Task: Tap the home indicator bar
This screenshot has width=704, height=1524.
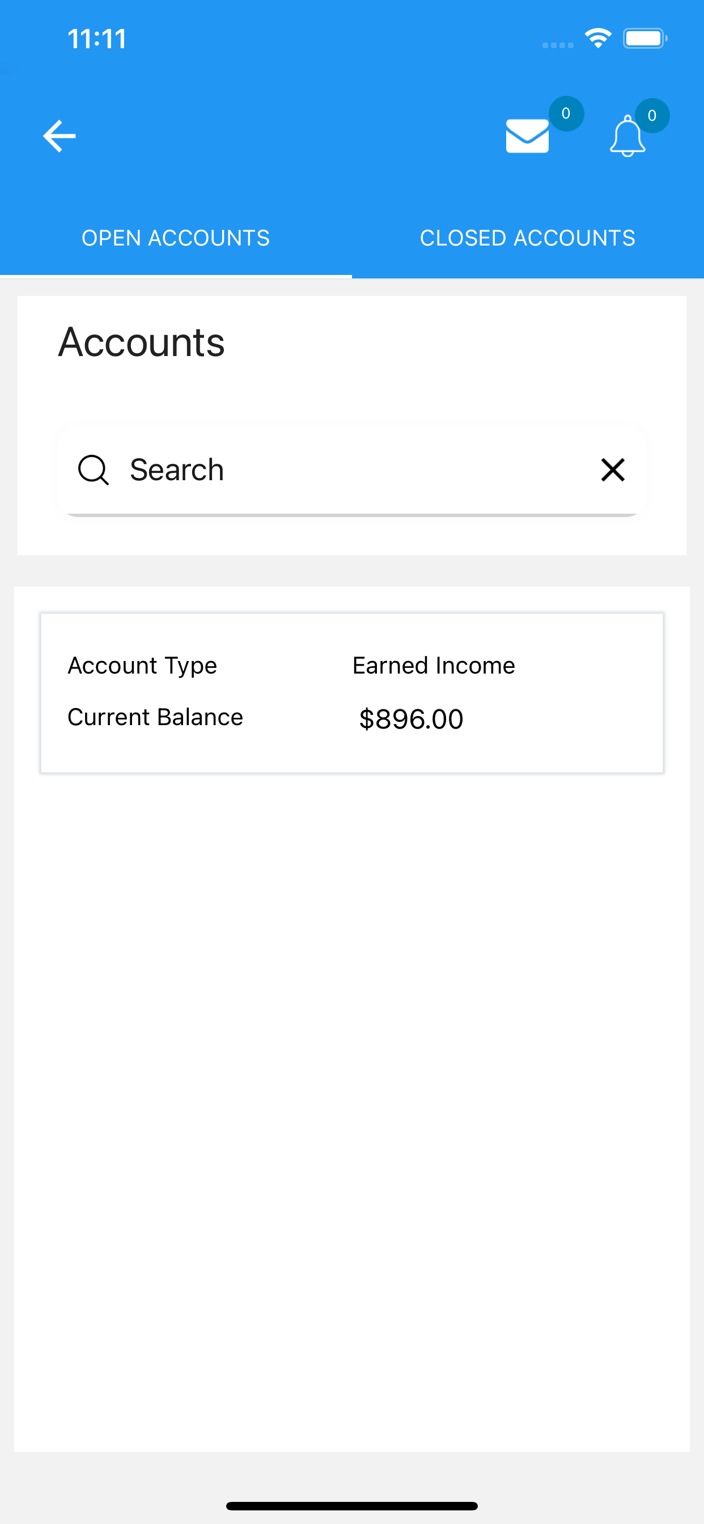Action: point(352,1506)
